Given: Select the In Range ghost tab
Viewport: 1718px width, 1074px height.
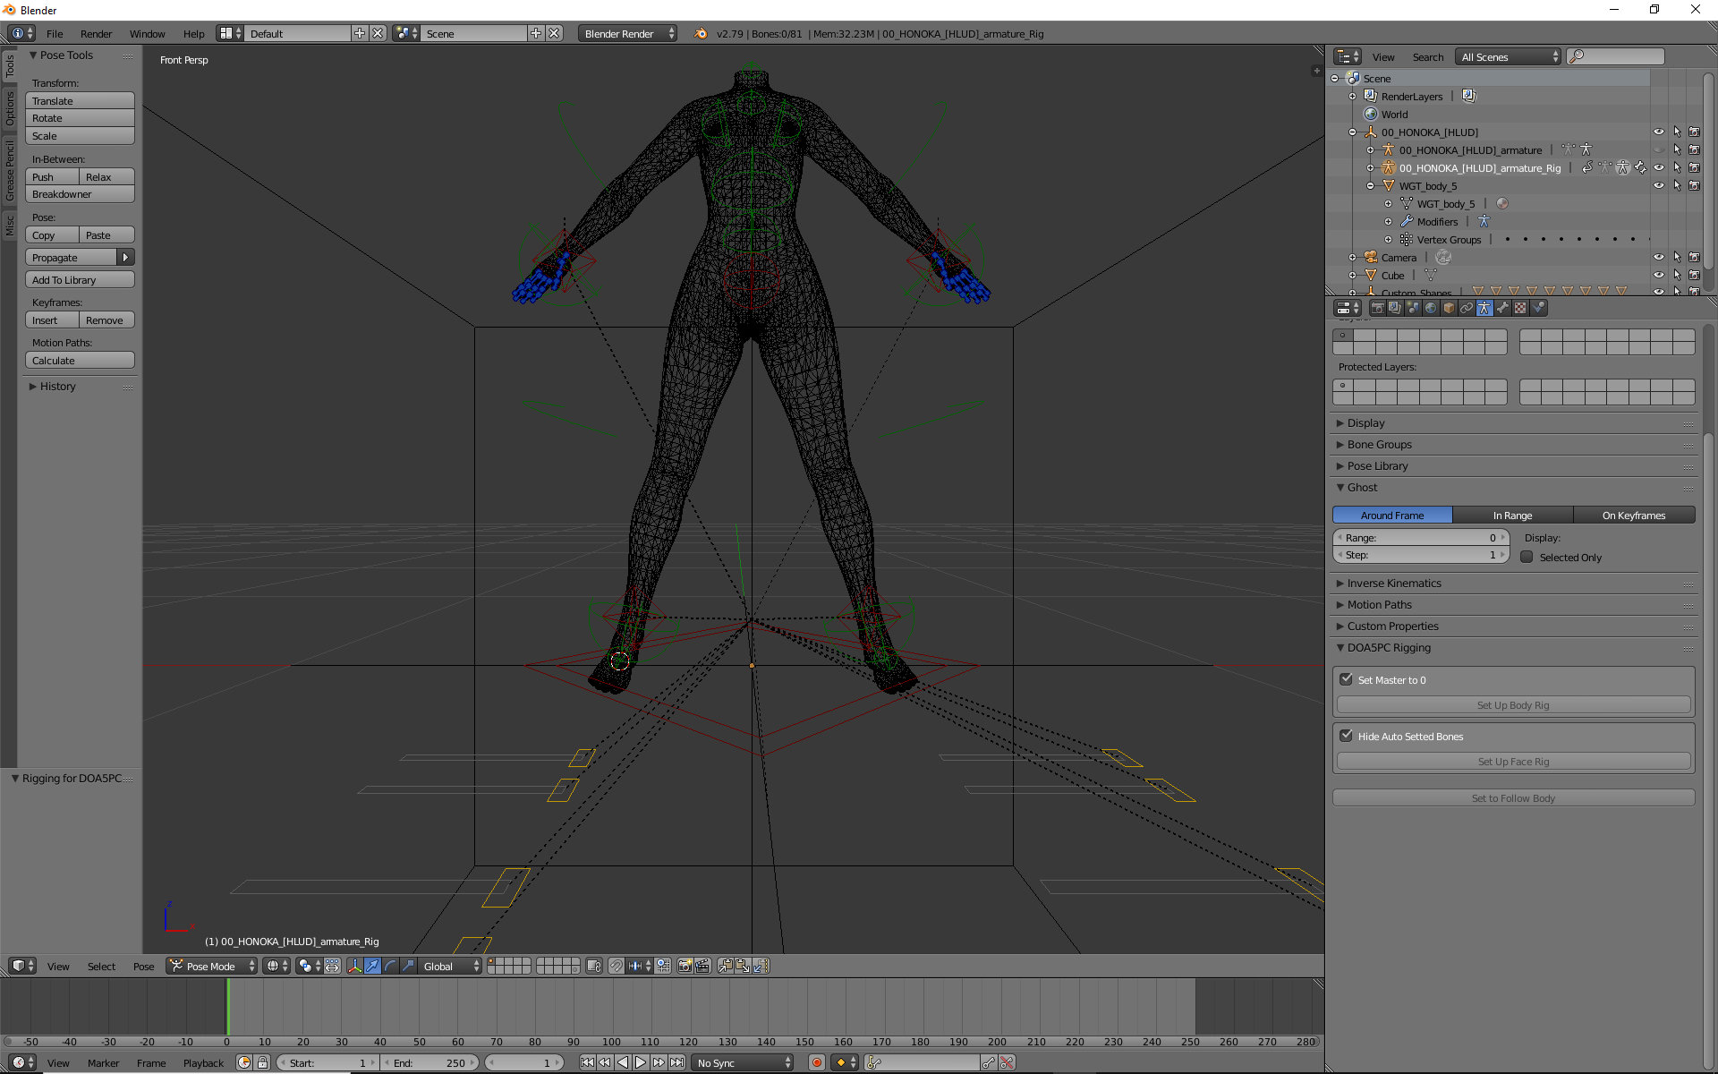Looking at the screenshot, I should (x=1512, y=515).
